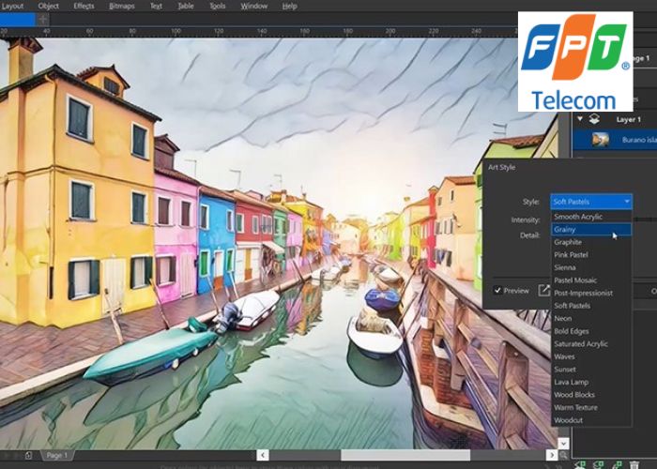Click the pop-out preview icon beside Preview
The height and width of the screenshot is (469, 657).
543,291
